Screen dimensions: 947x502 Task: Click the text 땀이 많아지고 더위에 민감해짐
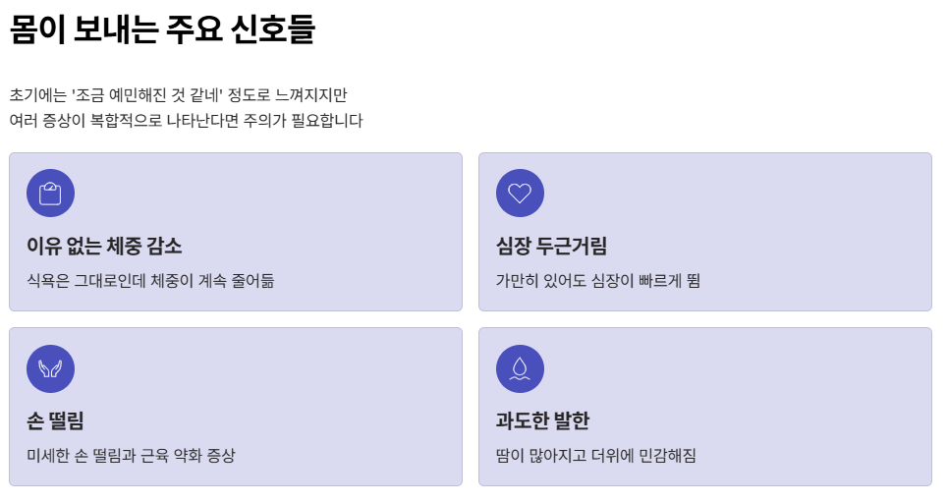point(596,456)
